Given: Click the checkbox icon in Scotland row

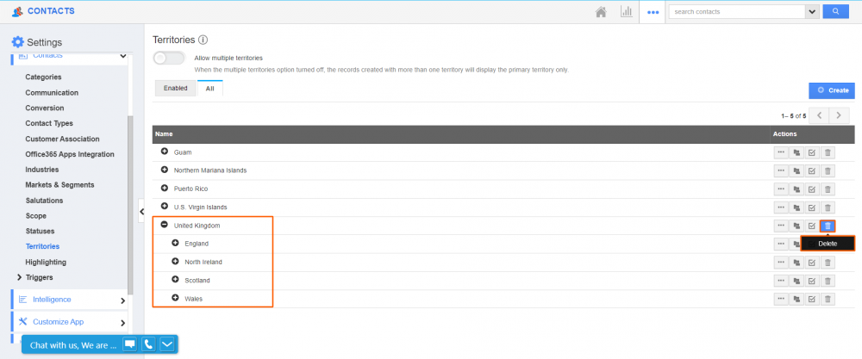Looking at the screenshot, I should [812, 281].
